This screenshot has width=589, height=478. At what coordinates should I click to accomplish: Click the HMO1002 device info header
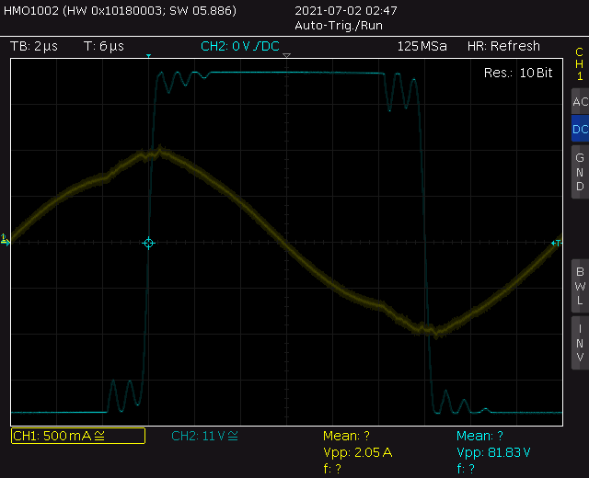click(x=121, y=10)
